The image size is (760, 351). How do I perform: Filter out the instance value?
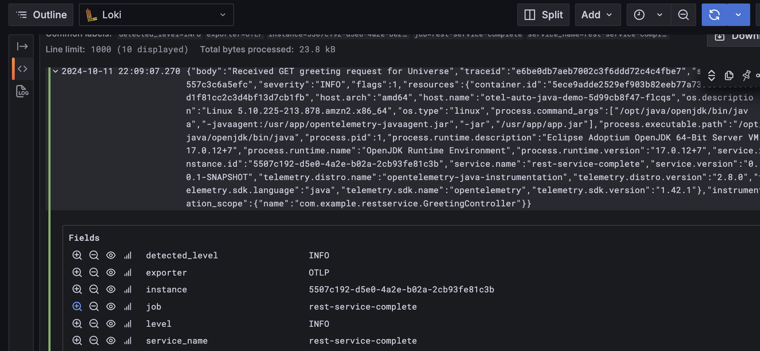(x=94, y=289)
